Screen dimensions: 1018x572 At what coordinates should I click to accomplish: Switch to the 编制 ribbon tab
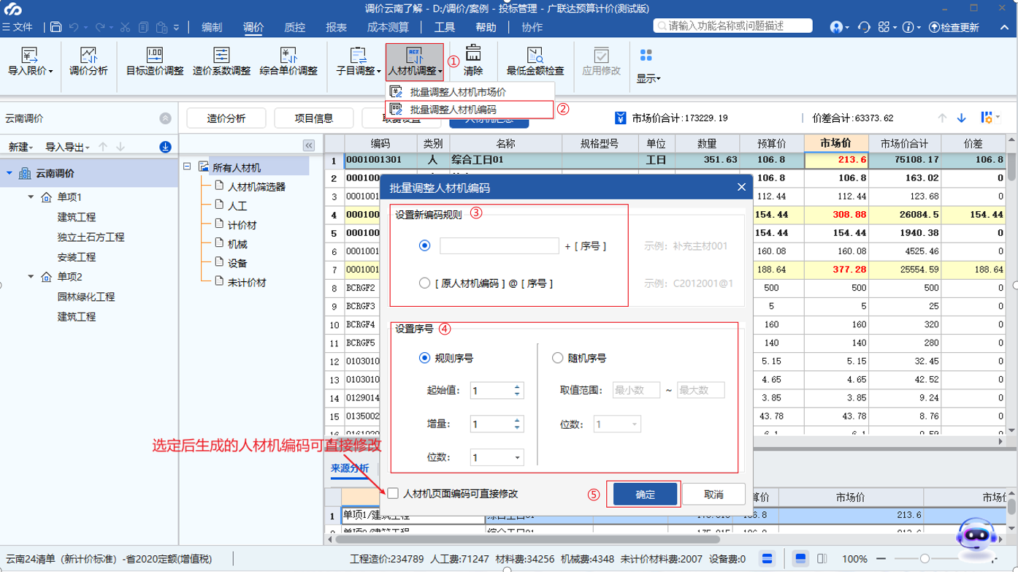coord(212,27)
